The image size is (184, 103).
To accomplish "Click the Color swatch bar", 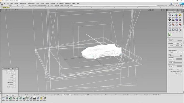I will coord(178,56).
